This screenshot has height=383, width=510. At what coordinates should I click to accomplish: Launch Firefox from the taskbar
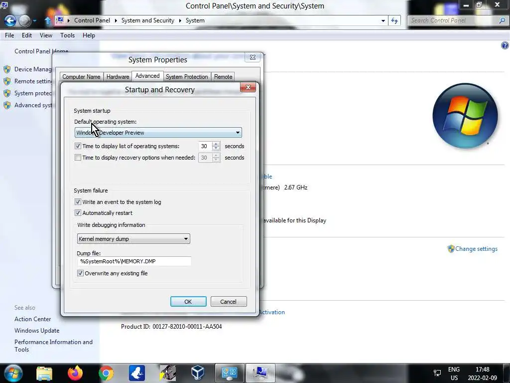click(x=75, y=373)
